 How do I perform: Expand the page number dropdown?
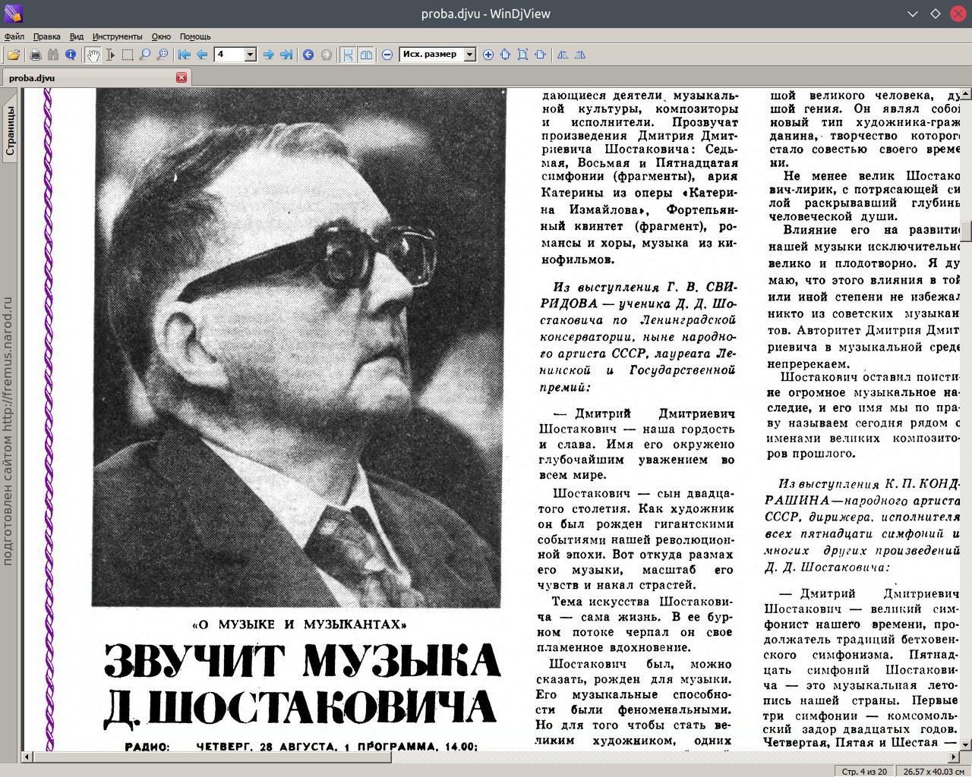[251, 55]
